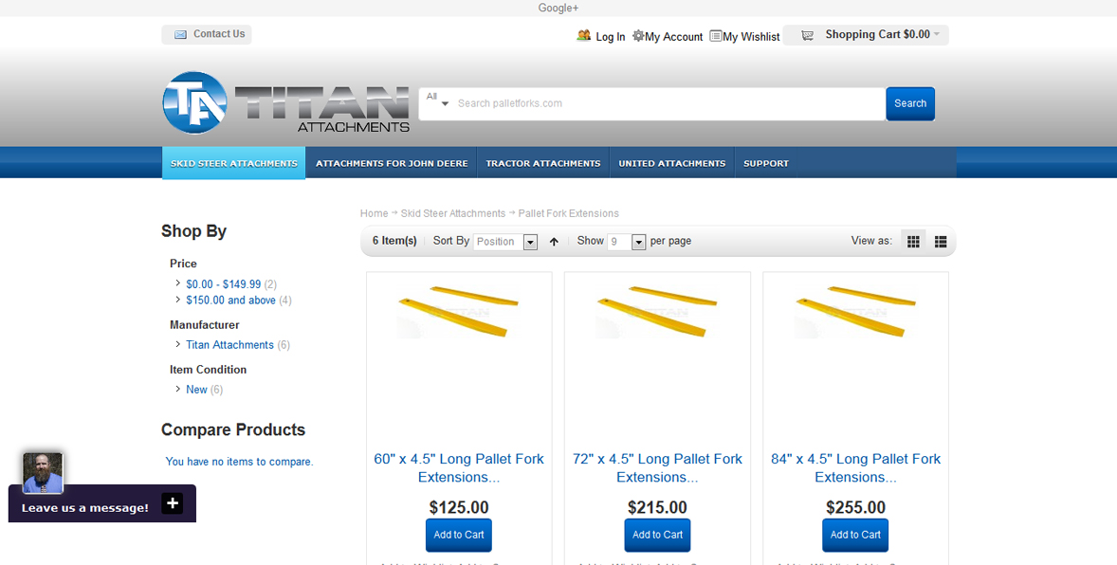
Task: Click the $255.00 price text
Action: coord(855,507)
